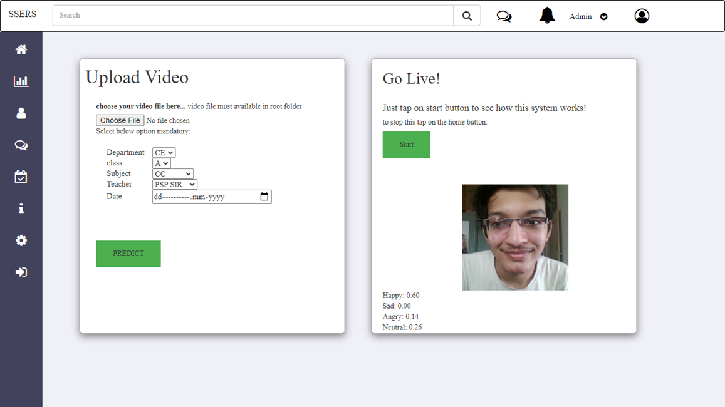This screenshot has width=725, height=407.
Task: Click the Choose File button
Action: [120, 120]
